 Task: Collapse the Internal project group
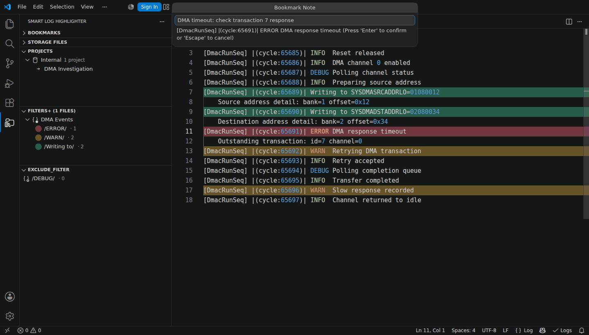(x=27, y=60)
